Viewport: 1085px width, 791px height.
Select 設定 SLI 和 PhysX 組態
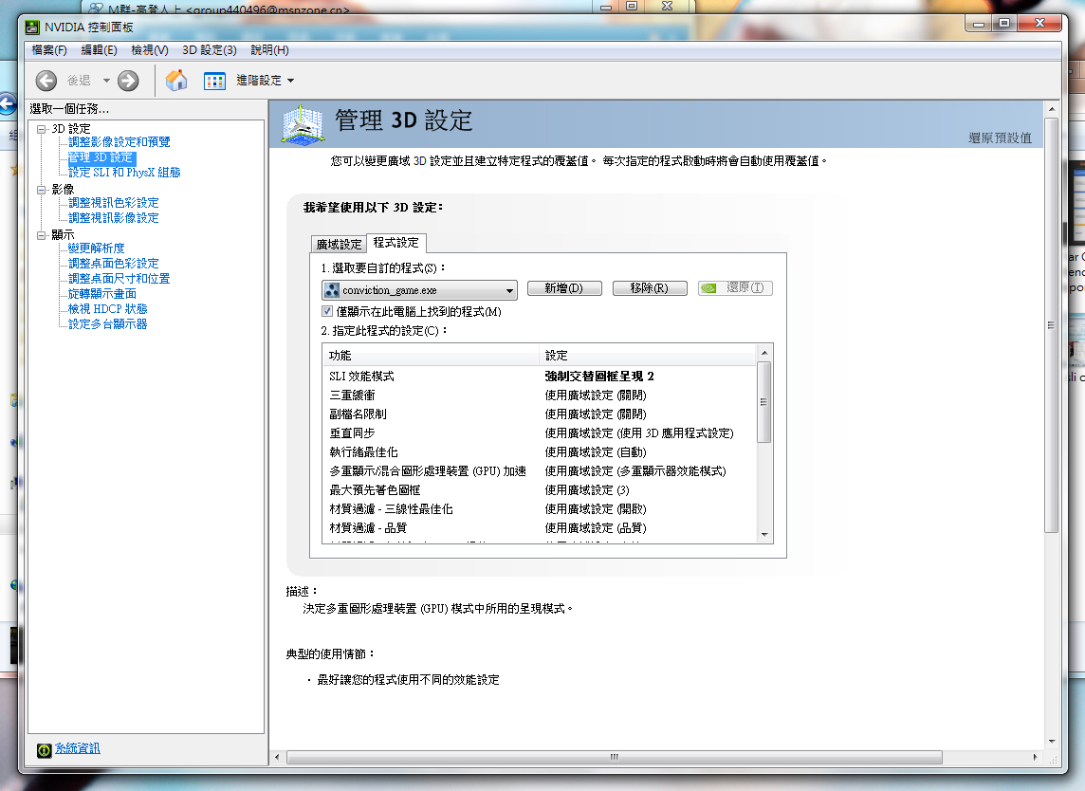point(124,173)
